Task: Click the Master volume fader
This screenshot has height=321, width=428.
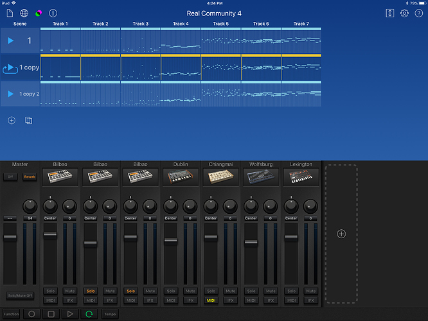Action: 10,238
